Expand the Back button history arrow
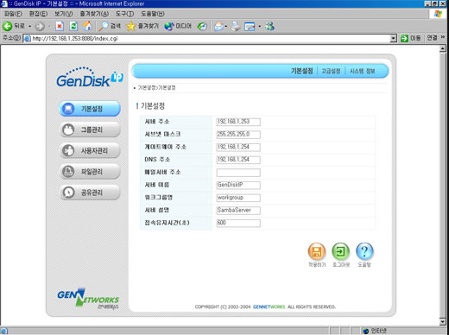This screenshot has width=449, height=335. (30, 27)
